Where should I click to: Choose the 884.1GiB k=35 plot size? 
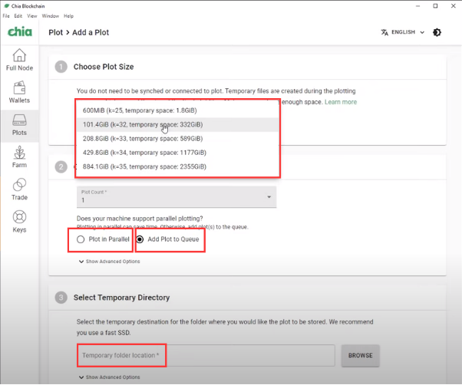click(177, 166)
